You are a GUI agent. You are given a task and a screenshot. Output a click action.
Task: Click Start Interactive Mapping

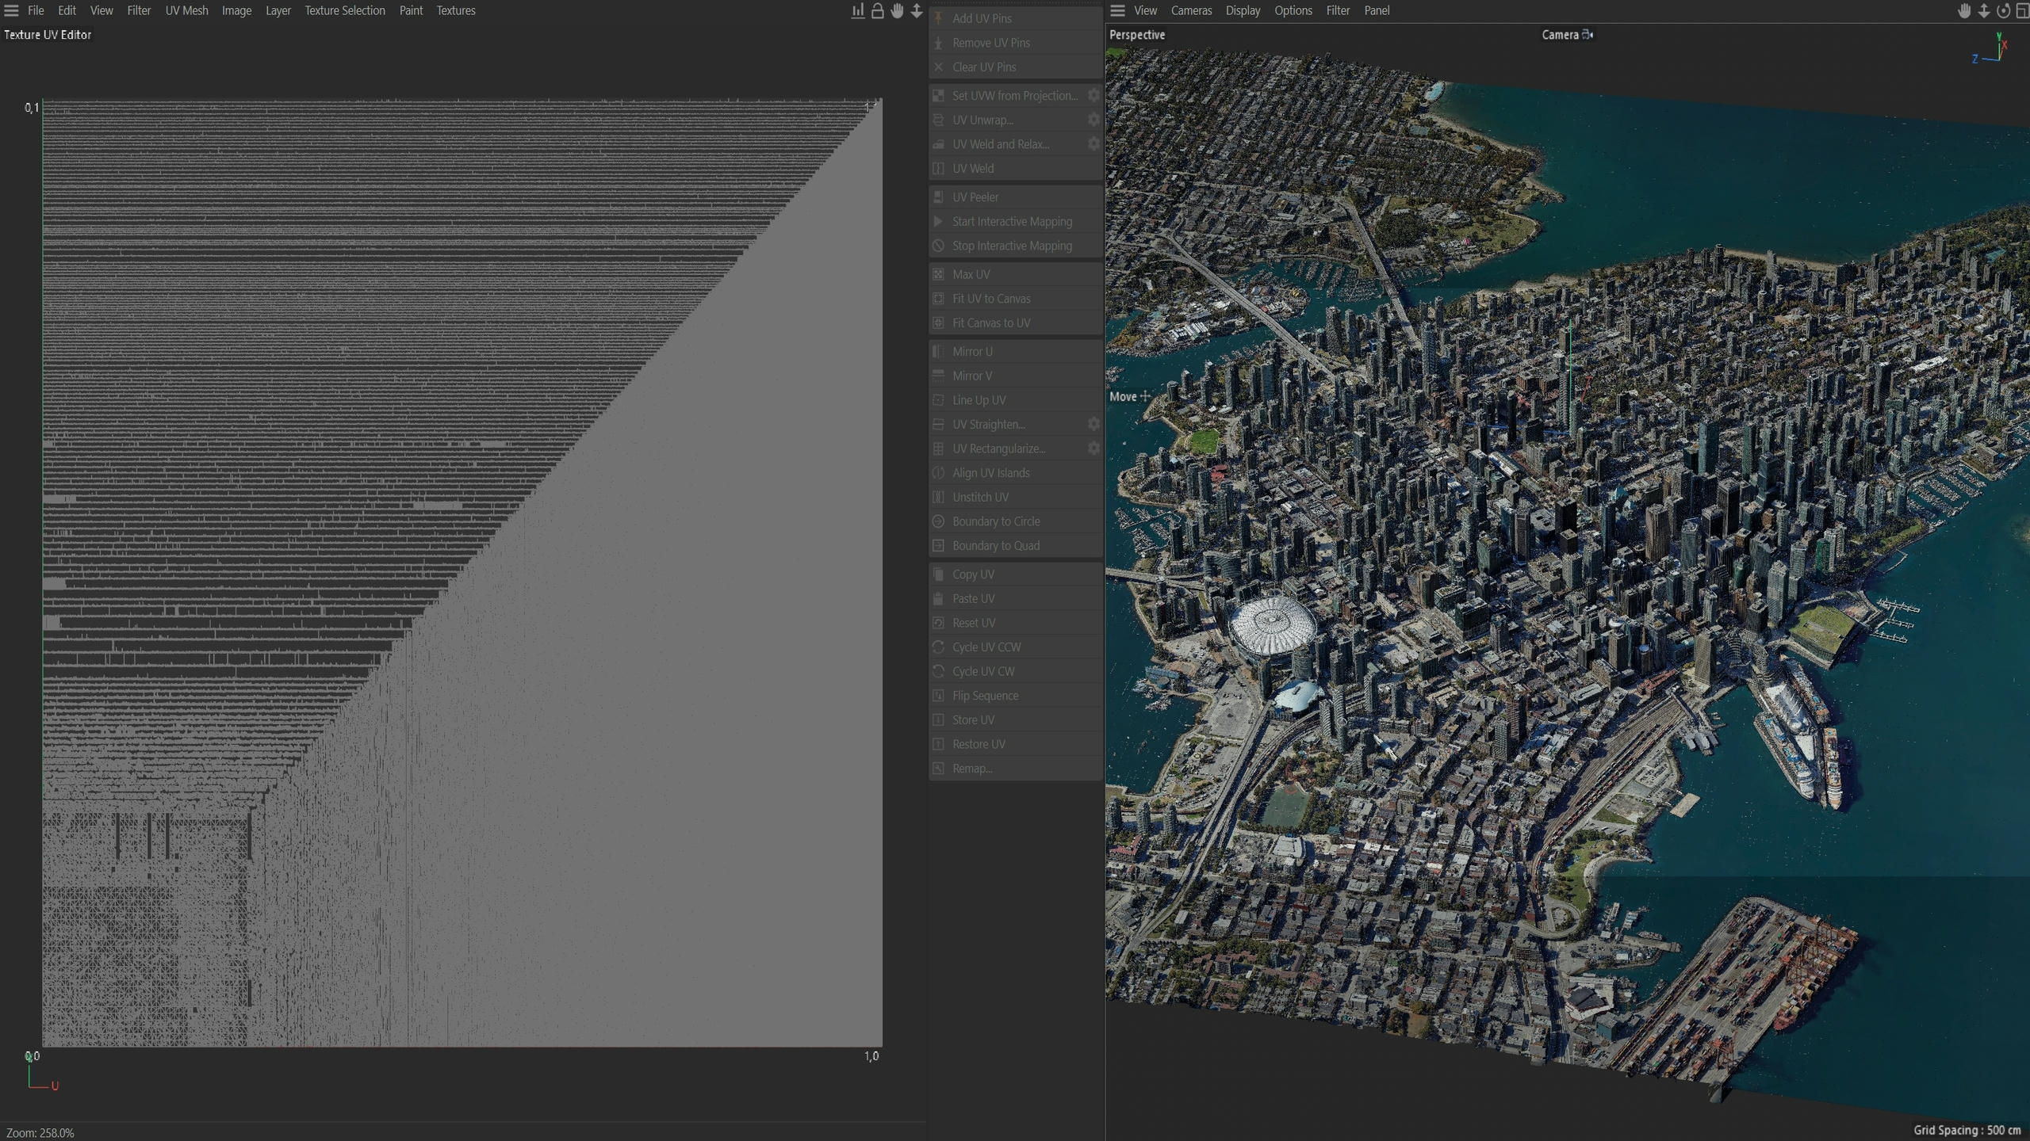[1016, 221]
